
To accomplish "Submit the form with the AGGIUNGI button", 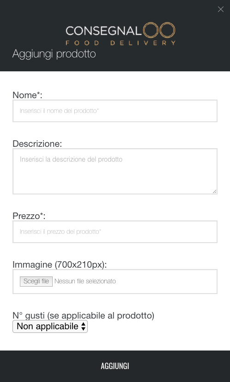I will [115, 366].
